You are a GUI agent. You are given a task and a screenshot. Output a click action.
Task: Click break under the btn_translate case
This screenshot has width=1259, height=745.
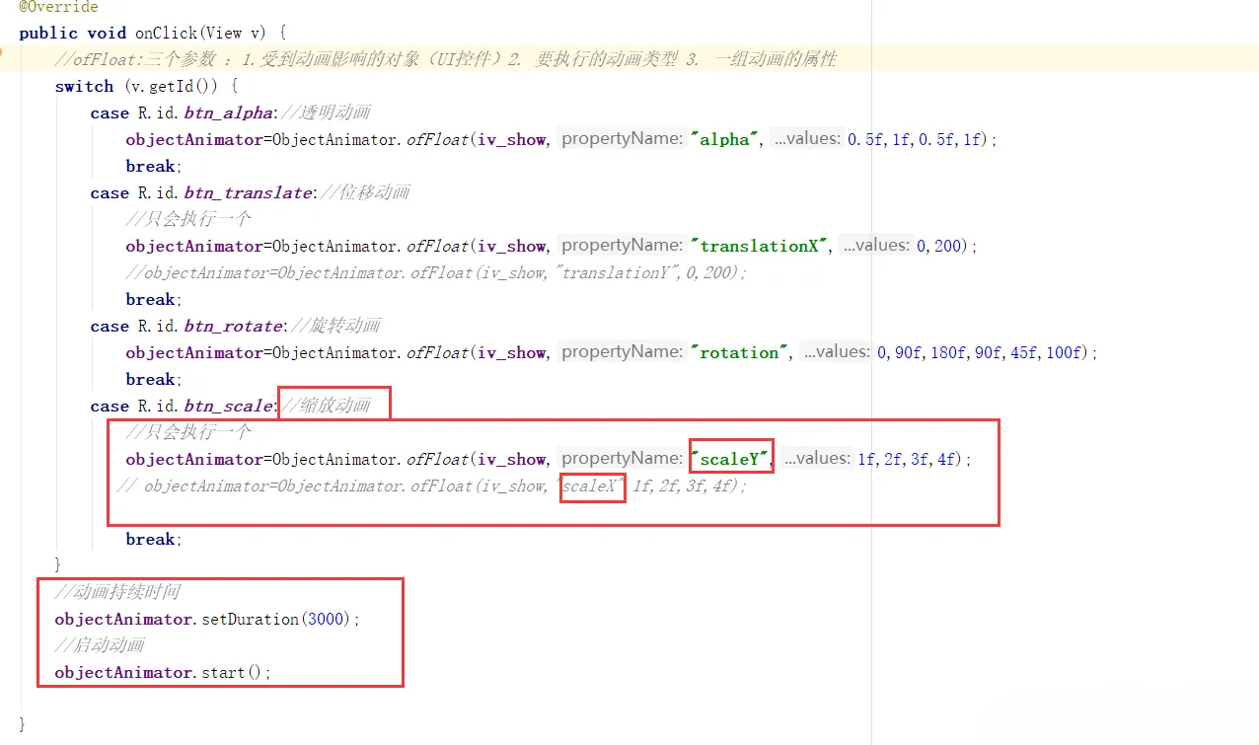(x=151, y=300)
